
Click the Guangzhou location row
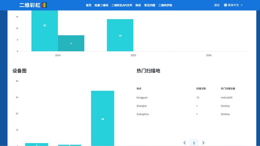pos(191,114)
